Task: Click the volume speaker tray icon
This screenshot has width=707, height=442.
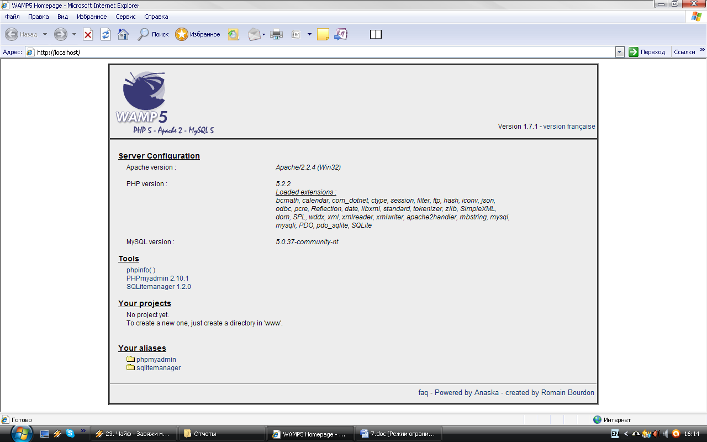Action: pos(665,434)
